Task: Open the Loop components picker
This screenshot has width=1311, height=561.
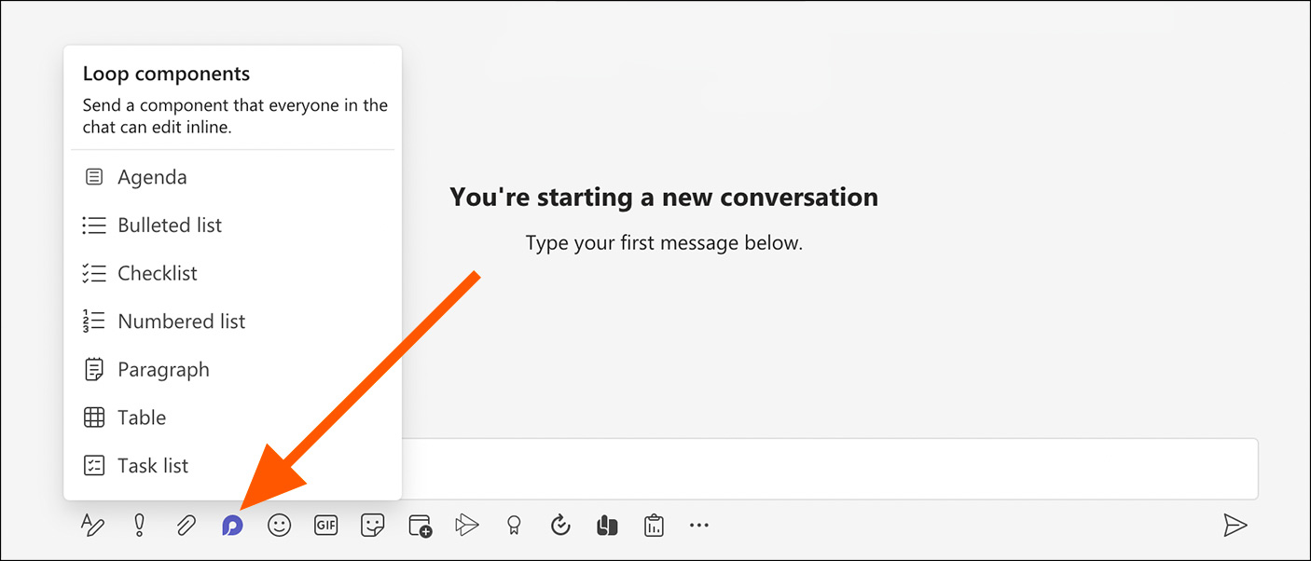Action: pyautogui.click(x=232, y=525)
